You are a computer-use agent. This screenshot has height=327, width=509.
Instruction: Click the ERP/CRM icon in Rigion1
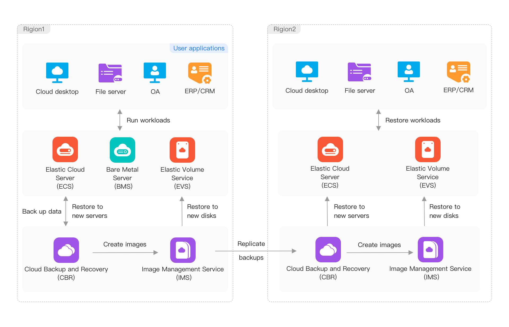click(200, 73)
